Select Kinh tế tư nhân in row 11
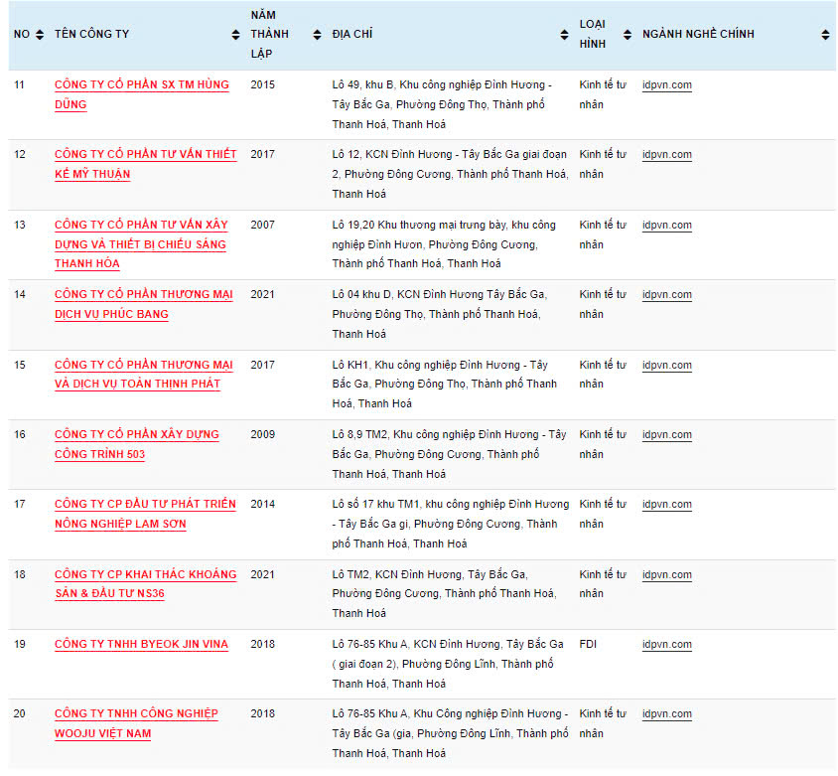 coord(603,94)
